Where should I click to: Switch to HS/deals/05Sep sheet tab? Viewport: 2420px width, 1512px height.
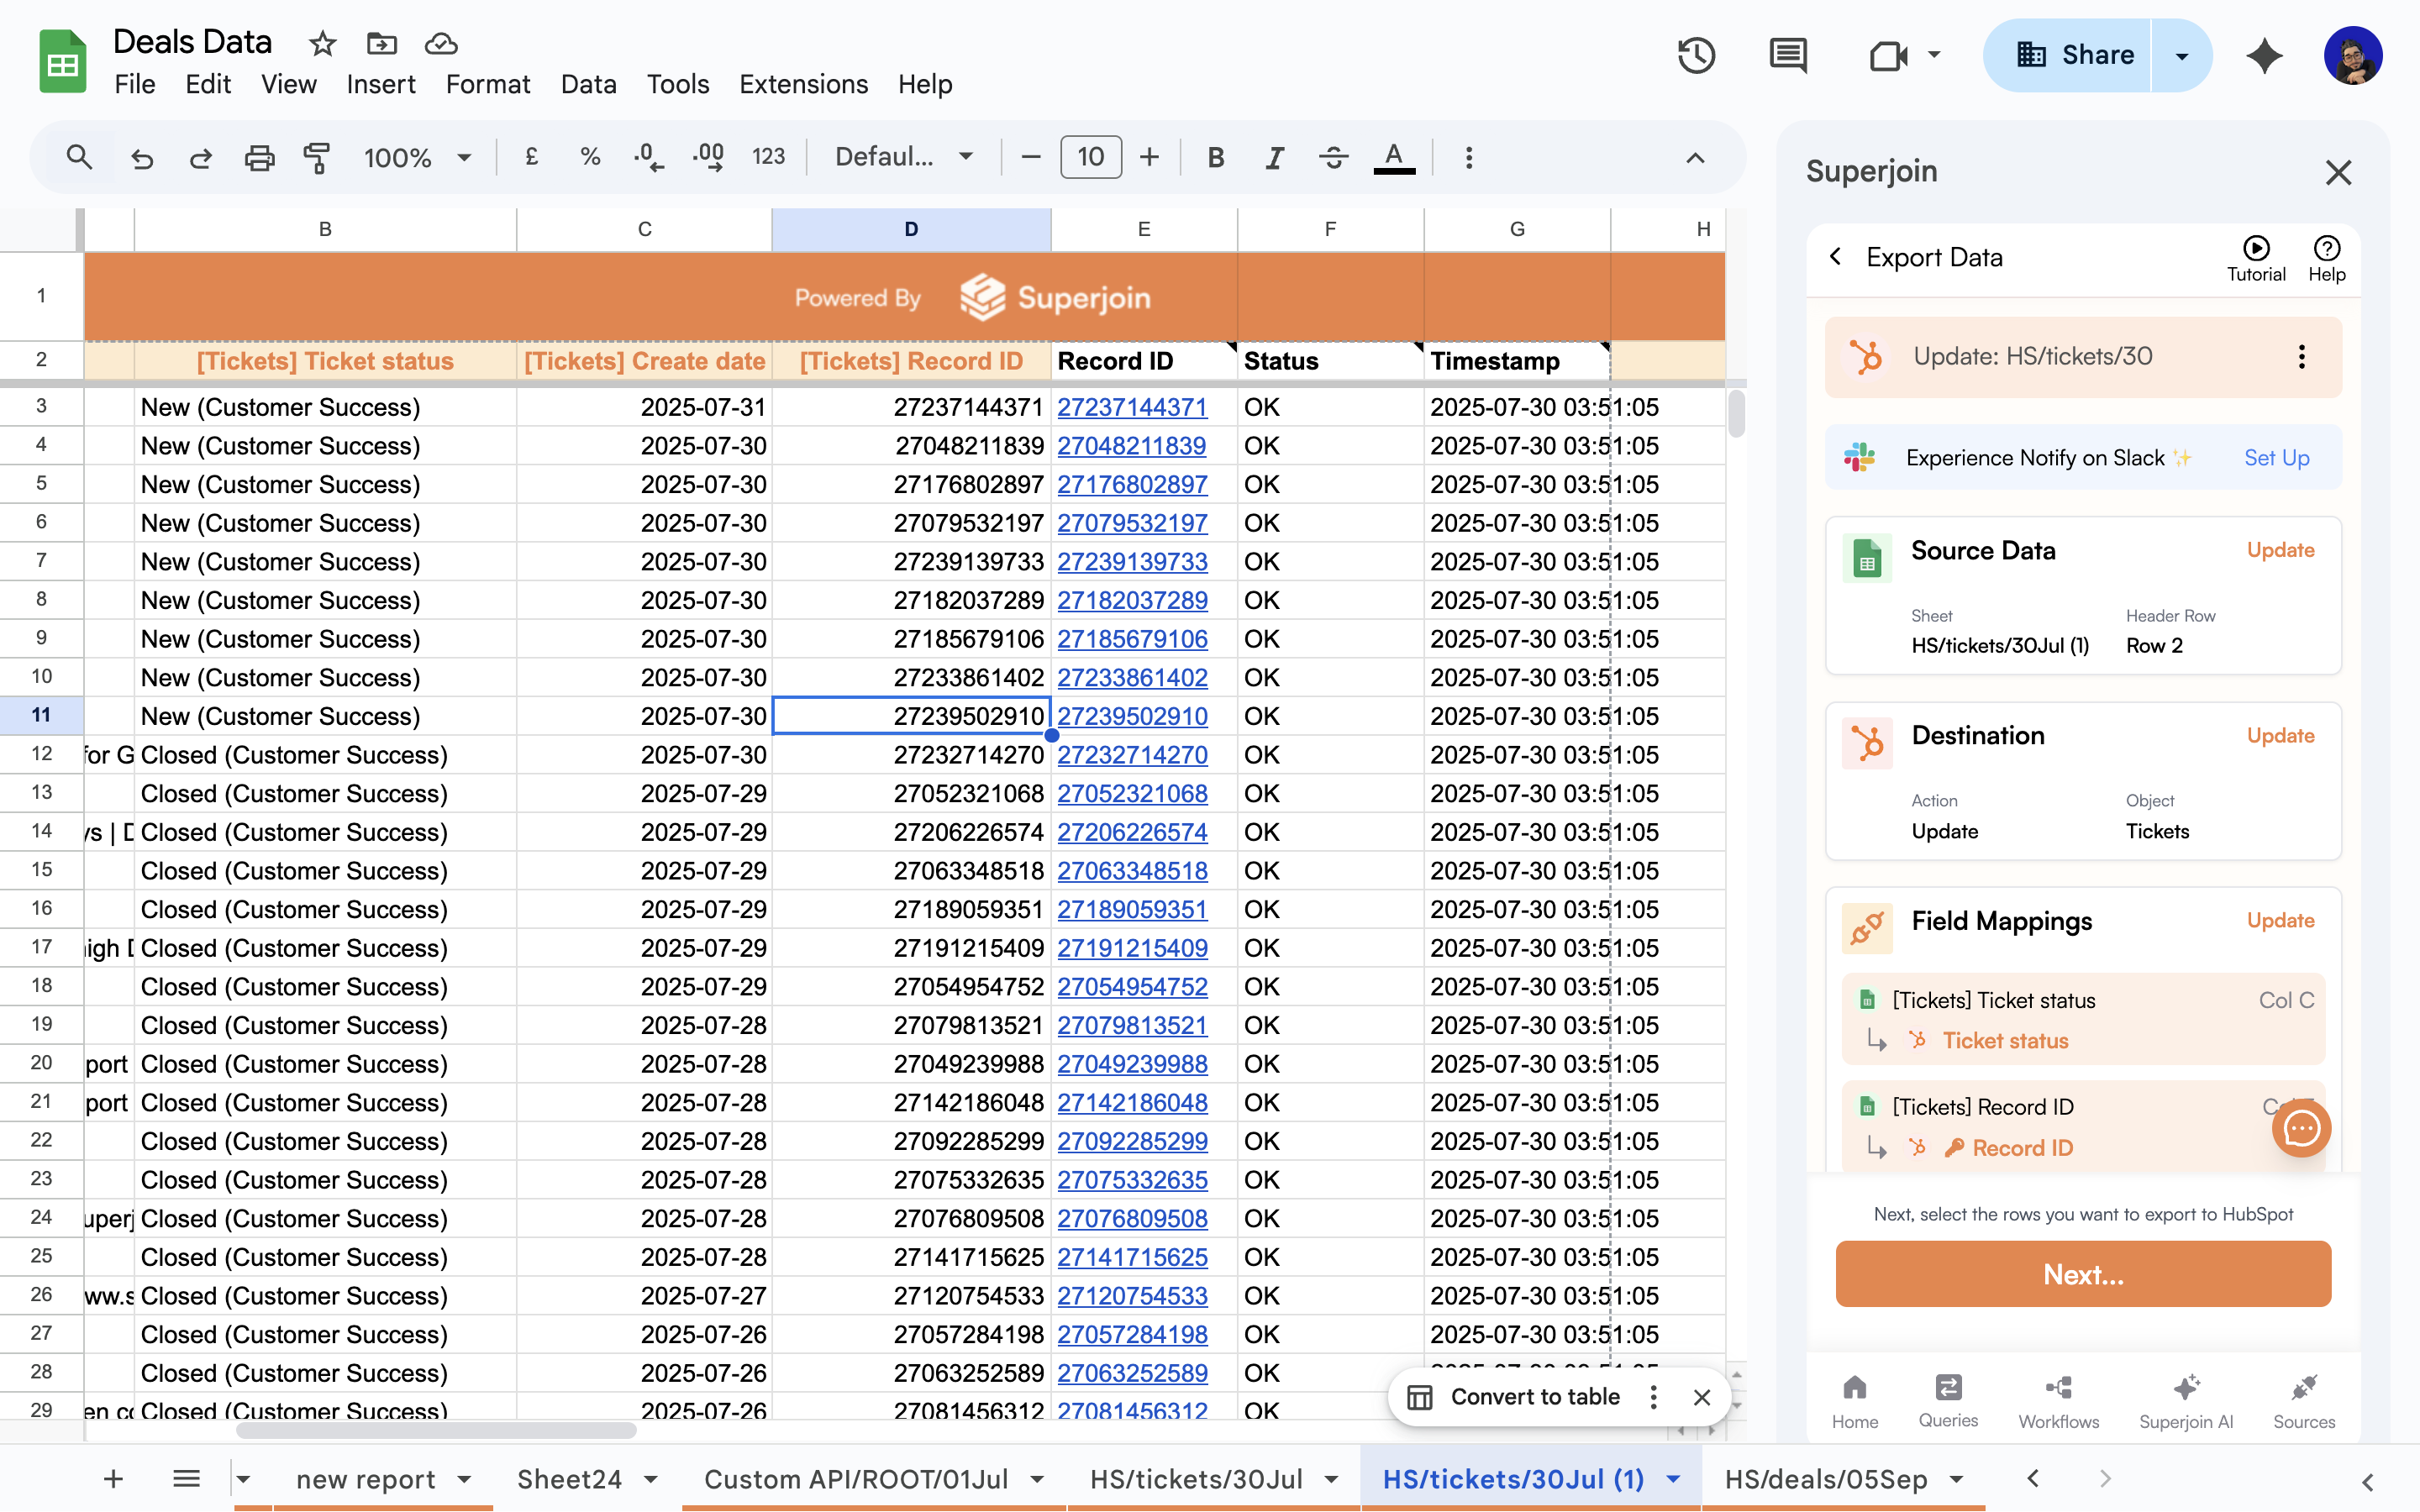1826,1478
